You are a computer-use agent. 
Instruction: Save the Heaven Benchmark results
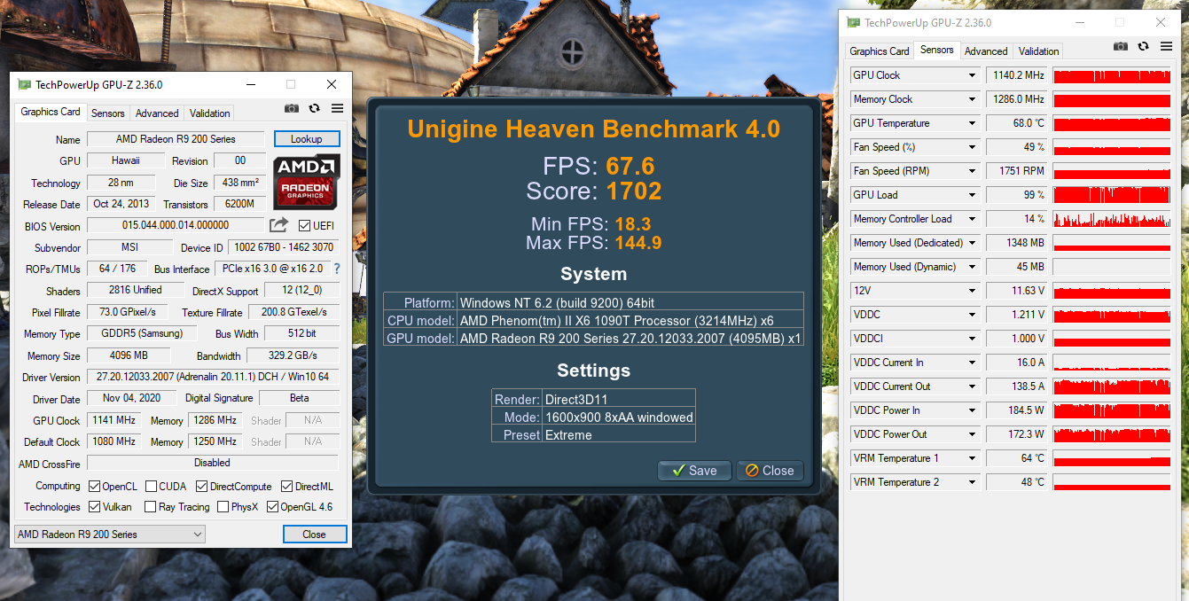click(x=694, y=471)
